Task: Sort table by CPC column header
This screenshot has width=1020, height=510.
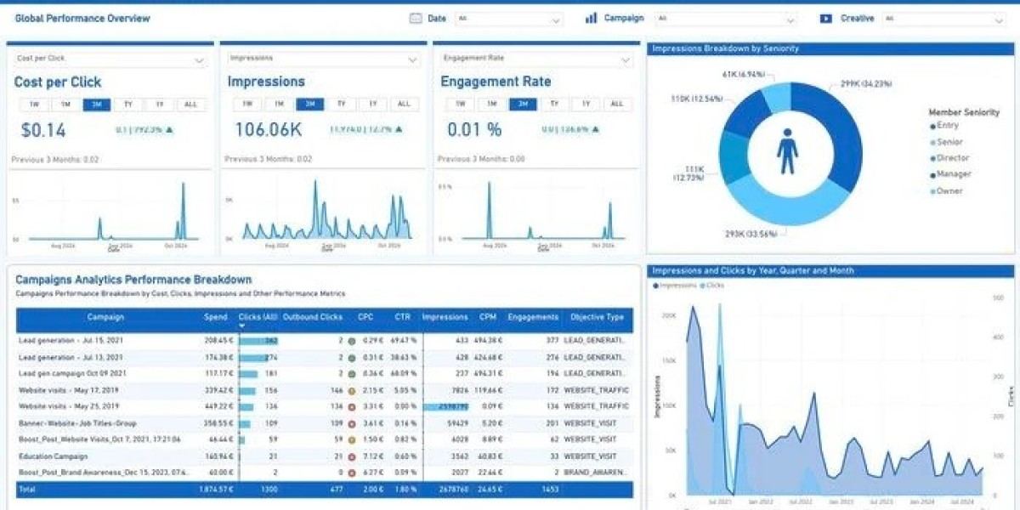Action: [x=365, y=317]
